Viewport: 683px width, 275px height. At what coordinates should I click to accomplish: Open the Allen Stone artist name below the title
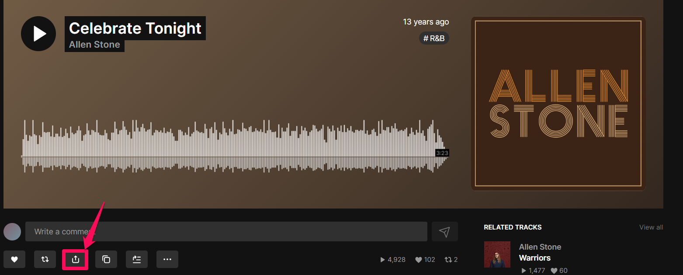pyautogui.click(x=94, y=45)
